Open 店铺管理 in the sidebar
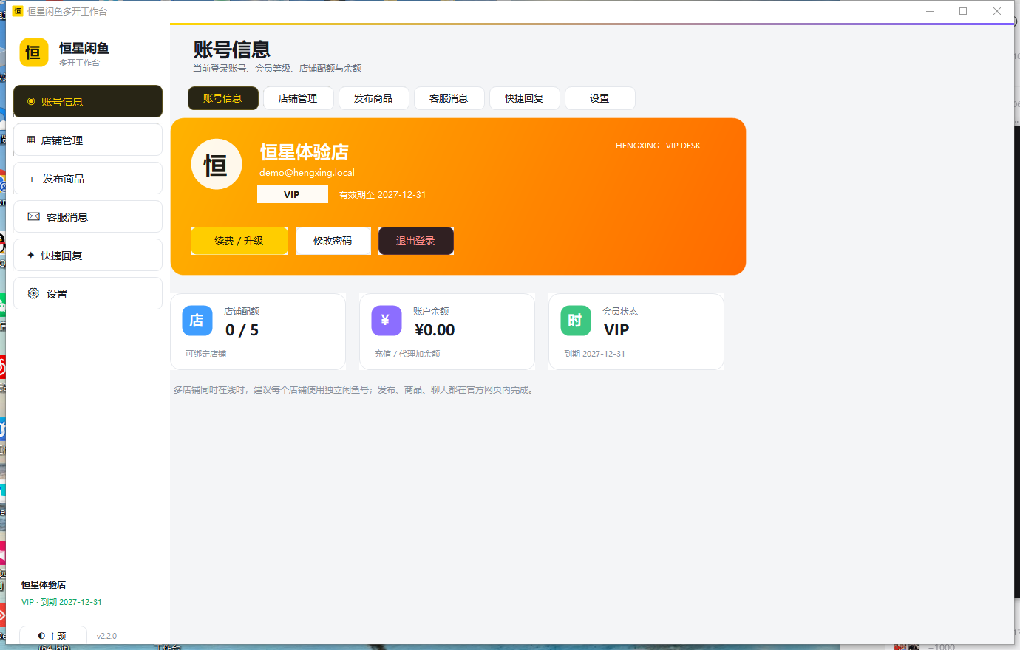The image size is (1020, 650). (x=88, y=140)
